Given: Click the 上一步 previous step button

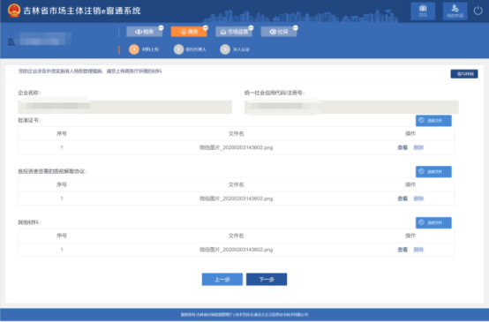Looking at the screenshot, I should click(x=222, y=280).
